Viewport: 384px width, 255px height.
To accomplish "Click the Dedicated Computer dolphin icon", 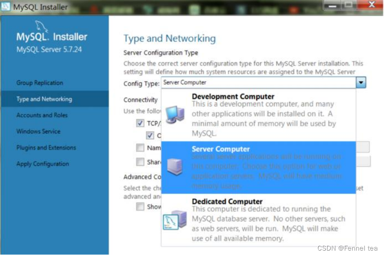I will pyautogui.click(x=175, y=220).
